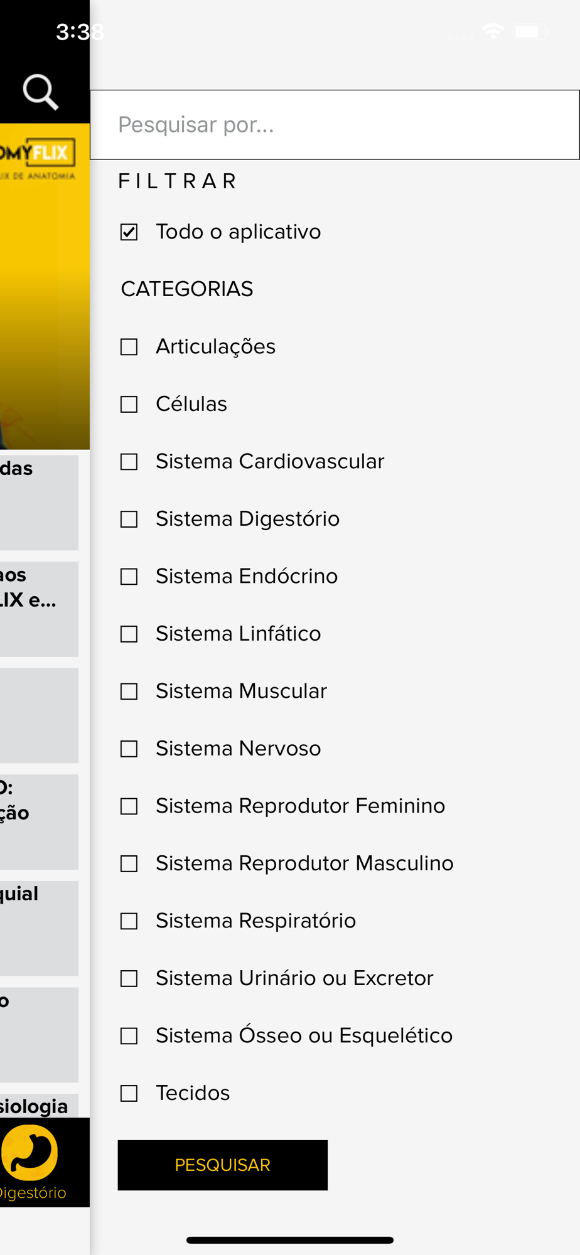The width and height of the screenshot is (580, 1255).
Task: Tick the Sistema Digestório checkbox
Action: pos(129,519)
